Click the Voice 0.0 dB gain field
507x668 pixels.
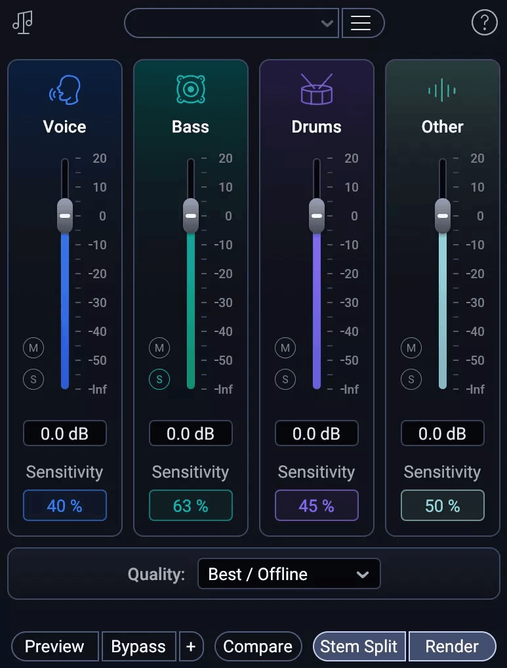click(x=65, y=433)
